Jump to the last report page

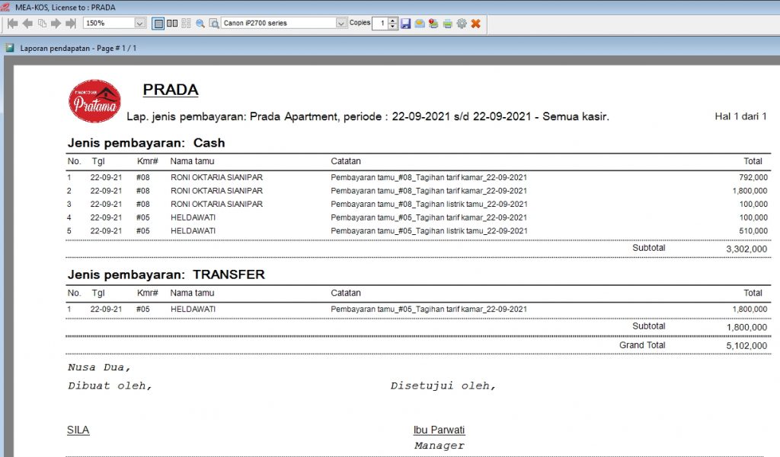71,24
